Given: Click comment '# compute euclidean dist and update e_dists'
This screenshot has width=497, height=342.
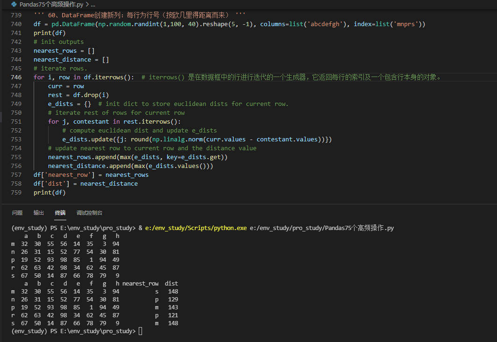Looking at the screenshot, I should [140, 131].
